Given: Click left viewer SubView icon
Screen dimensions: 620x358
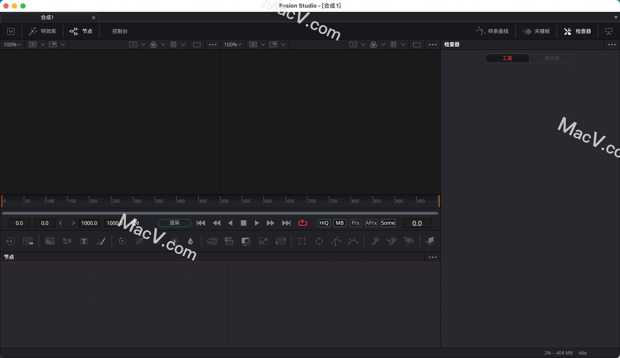Looking at the screenshot, I should pos(53,45).
